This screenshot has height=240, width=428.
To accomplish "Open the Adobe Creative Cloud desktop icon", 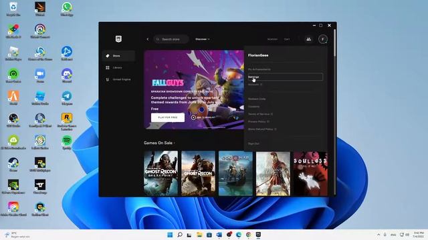I will pos(13,209).
